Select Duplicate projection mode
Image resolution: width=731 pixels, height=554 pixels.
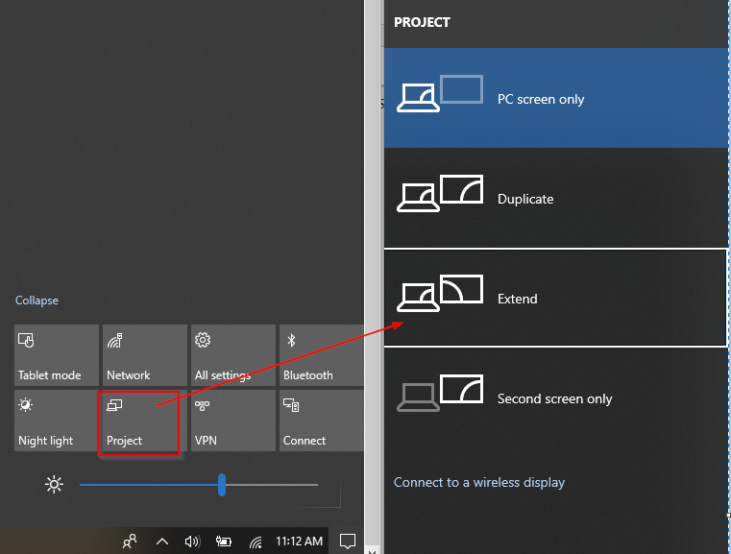tap(555, 199)
